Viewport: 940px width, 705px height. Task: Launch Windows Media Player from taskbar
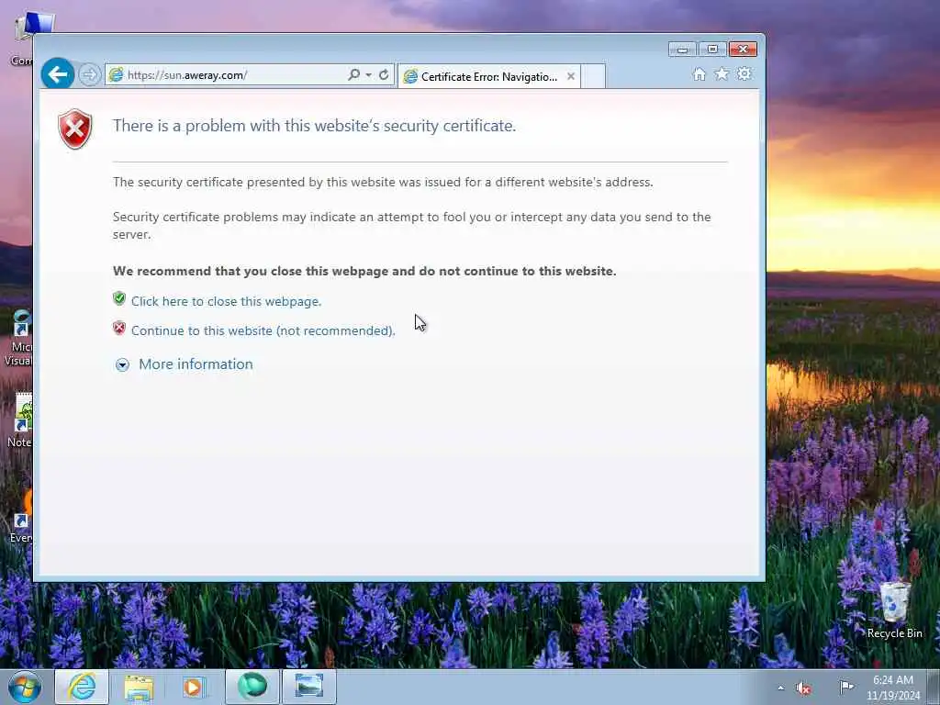(x=194, y=687)
